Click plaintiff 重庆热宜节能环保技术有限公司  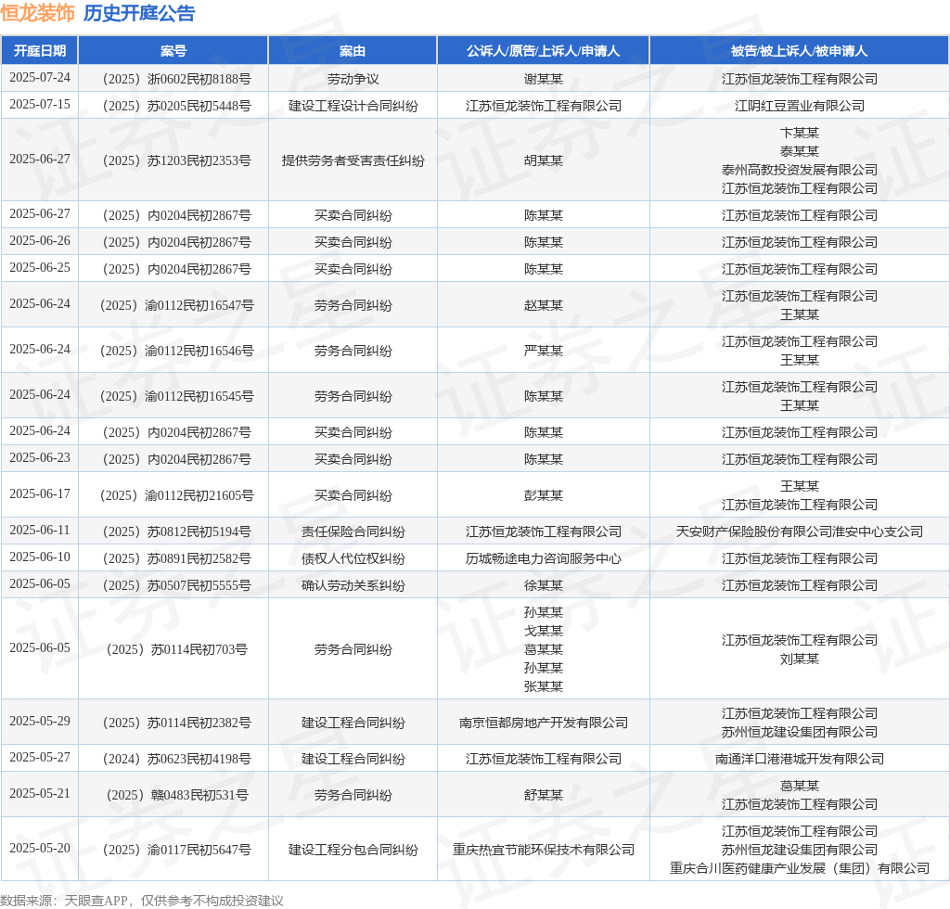[543, 850]
